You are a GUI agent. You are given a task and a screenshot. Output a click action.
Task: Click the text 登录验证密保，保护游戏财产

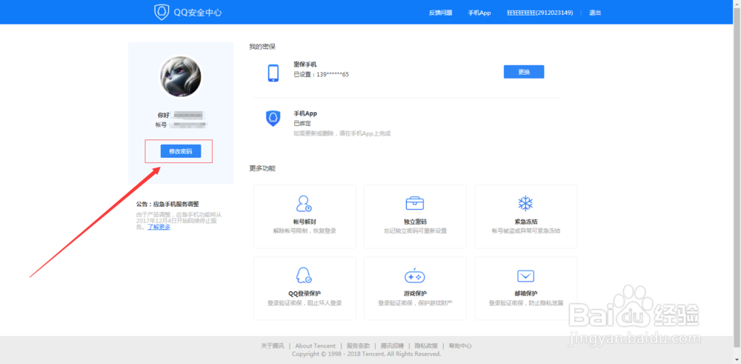coord(415,302)
